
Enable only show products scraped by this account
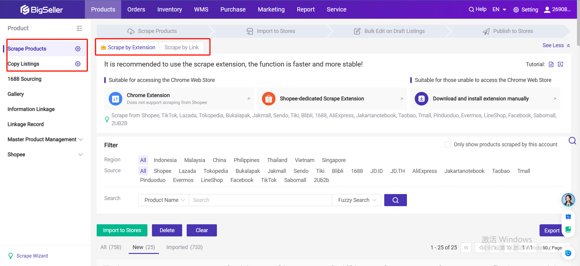click(x=448, y=144)
